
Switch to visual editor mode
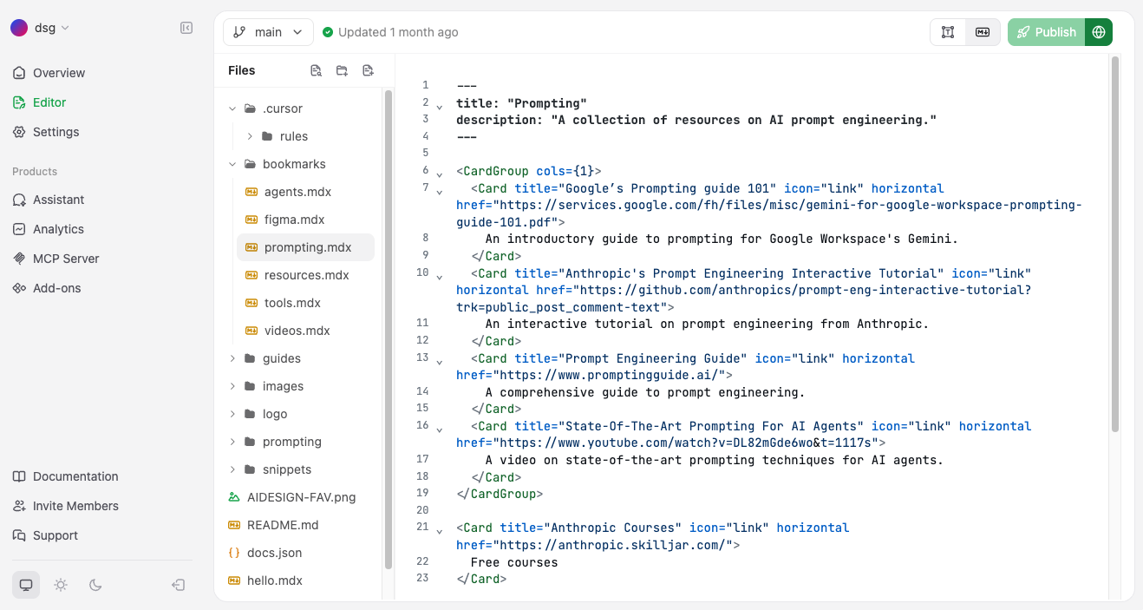tap(948, 32)
